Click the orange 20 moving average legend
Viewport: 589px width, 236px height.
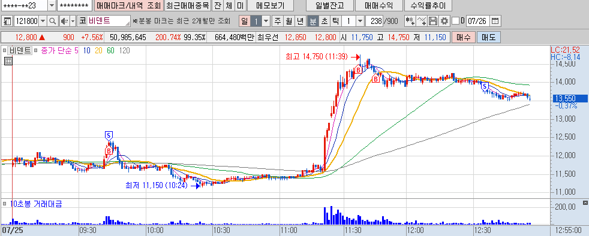(x=98, y=50)
